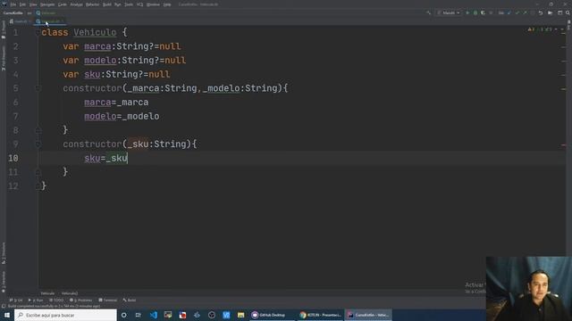Open the Edit menu
Screen dimensions: 572x321
click(x=22, y=4)
